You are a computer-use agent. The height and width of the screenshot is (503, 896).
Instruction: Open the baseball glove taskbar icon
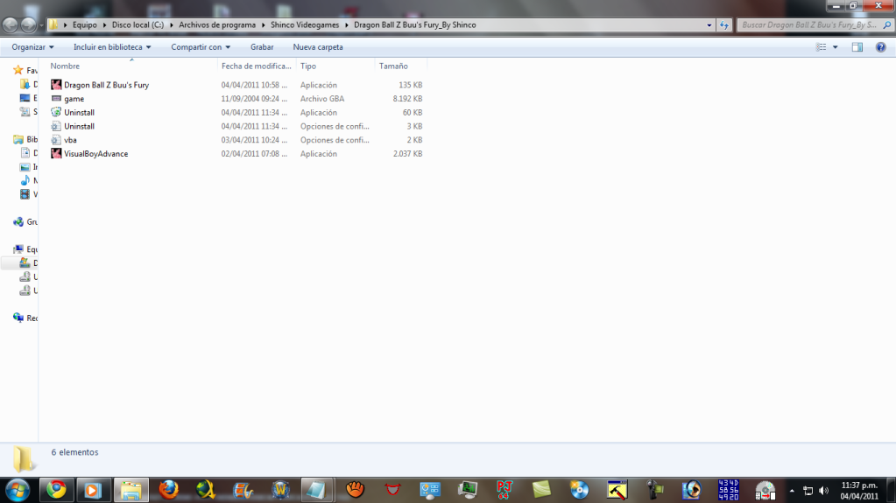[x=355, y=490]
